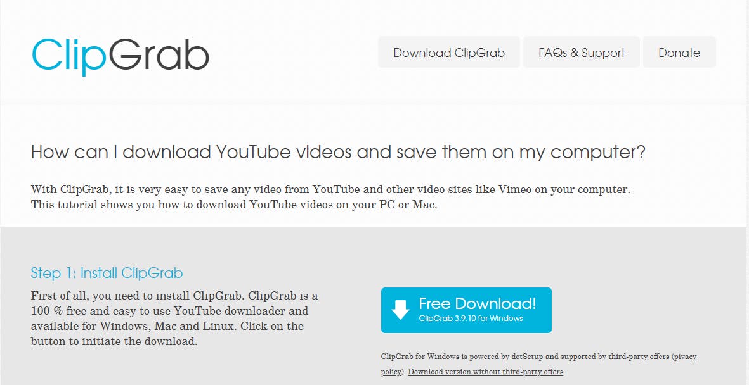Open the ClipGrab logo home link
Screen dimensions: 749x385
120,55
